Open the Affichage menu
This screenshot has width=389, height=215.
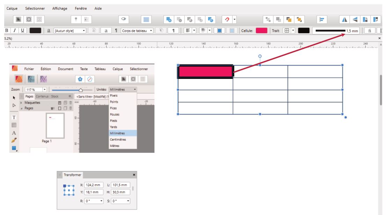(x=60, y=8)
